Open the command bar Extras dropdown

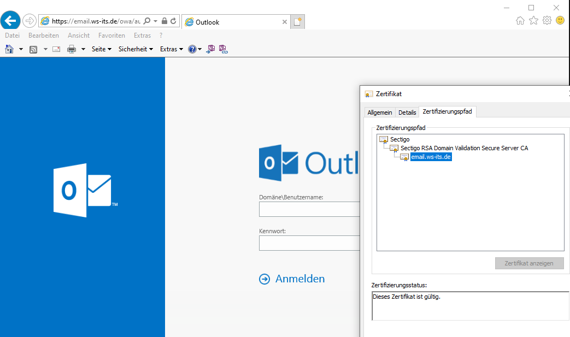[x=172, y=49]
